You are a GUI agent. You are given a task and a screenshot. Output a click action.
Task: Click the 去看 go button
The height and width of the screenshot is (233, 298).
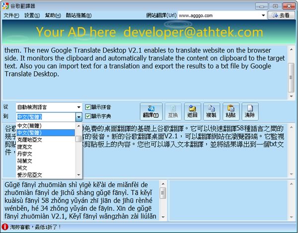point(281,15)
